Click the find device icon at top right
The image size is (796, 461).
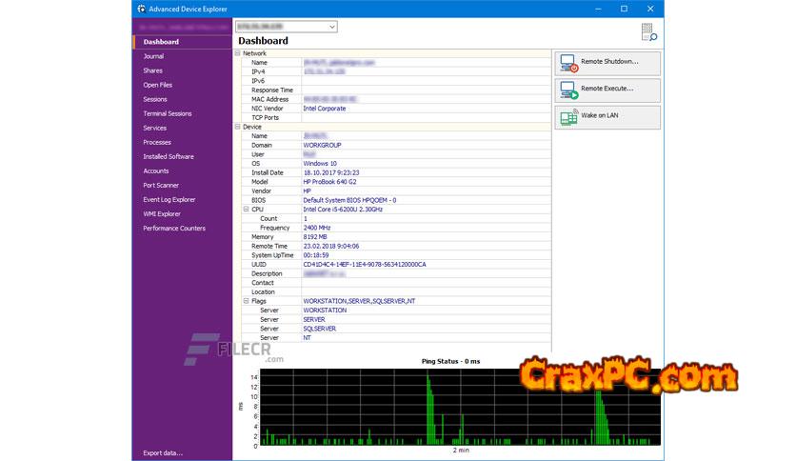[x=648, y=32]
